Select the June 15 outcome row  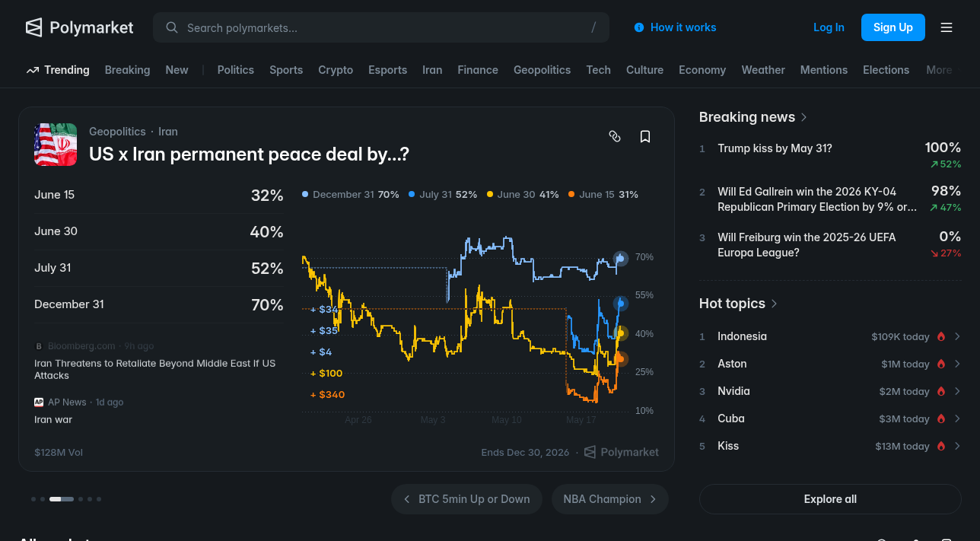pyautogui.click(x=159, y=195)
